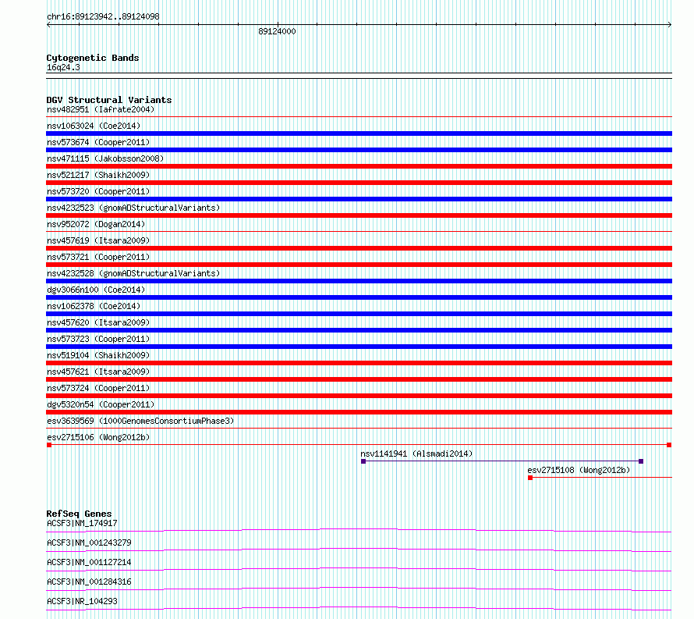694x619 pixels.
Task: Click right red end marker of esv2715106
Action: [x=669, y=445]
